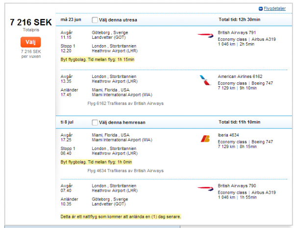The height and width of the screenshot is (228, 294).
Task: Click the American Airlines logo
Action: (x=204, y=79)
